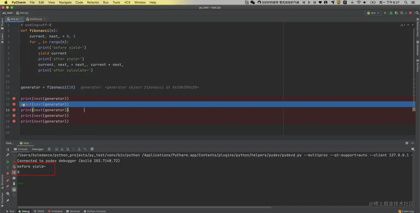This screenshot has width=420, height=213.
Task: Click the Step Over debug icon
Action: pos(56,149)
